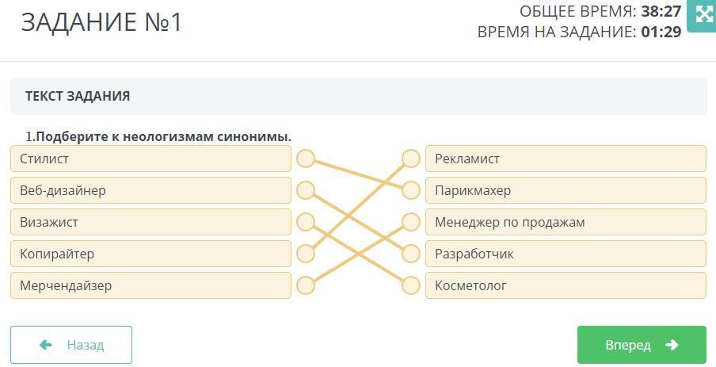Image resolution: width=716 pixels, height=367 pixels.
Task: Click the connector circle next to Визажист
Action: pyautogui.click(x=306, y=222)
